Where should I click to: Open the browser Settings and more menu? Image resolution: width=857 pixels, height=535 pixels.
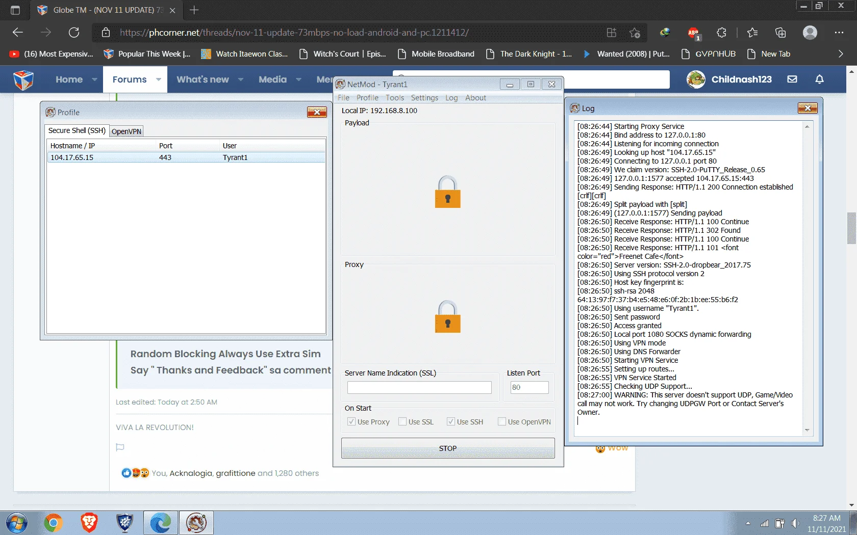839,33
